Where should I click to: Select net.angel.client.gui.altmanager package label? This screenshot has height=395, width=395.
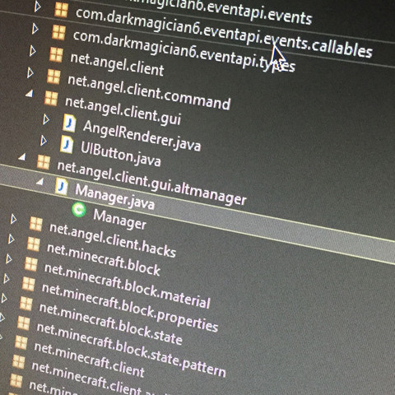pos(151,183)
